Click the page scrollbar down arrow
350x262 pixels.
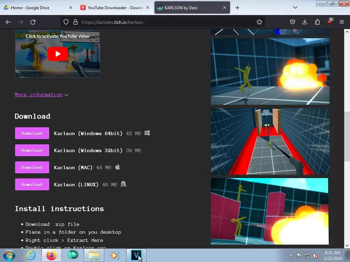(347, 246)
